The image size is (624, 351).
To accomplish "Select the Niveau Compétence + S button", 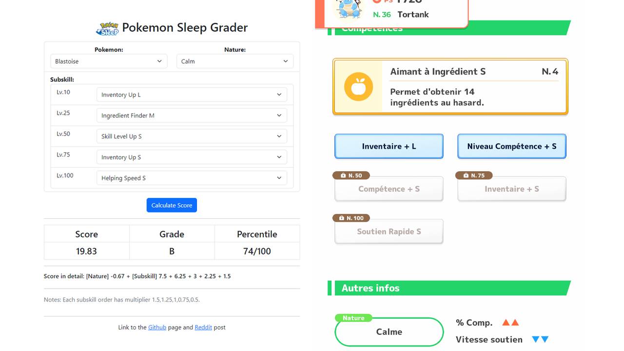I will click(x=512, y=146).
